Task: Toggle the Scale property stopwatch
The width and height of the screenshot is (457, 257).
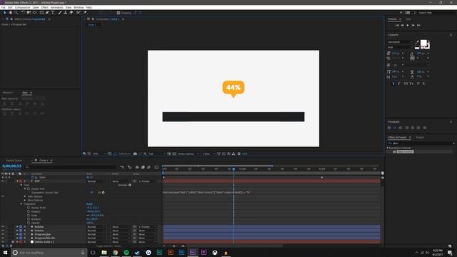Action: [x=29, y=216]
